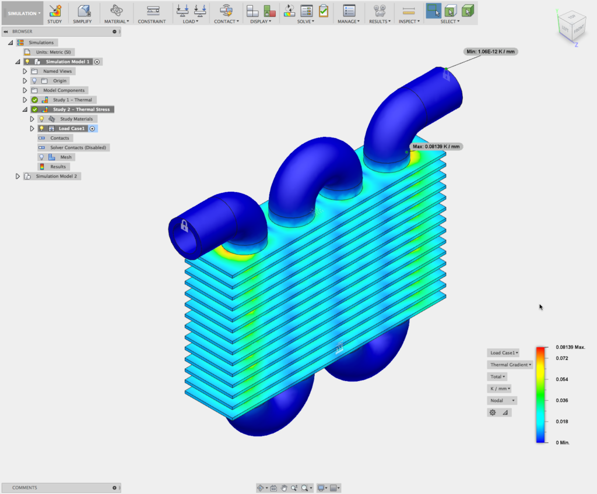Click the Material atom icon
The width and height of the screenshot is (597, 494).
click(116, 10)
